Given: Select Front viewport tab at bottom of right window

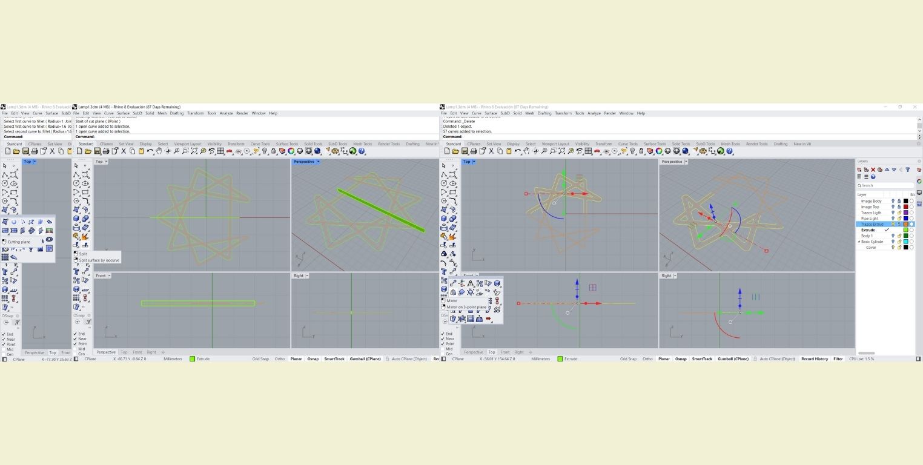Looking at the screenshot, I should point(505,352).
